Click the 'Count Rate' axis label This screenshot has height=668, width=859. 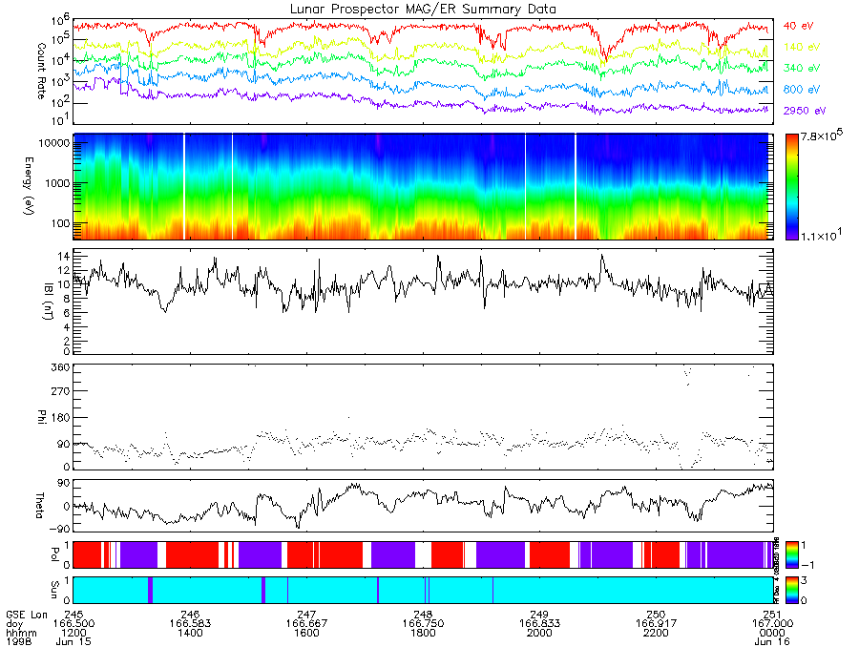[41, 72]
